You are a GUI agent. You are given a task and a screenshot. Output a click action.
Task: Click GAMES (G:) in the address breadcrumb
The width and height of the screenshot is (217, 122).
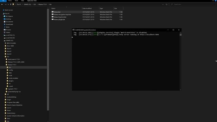[x=27, y=4]
